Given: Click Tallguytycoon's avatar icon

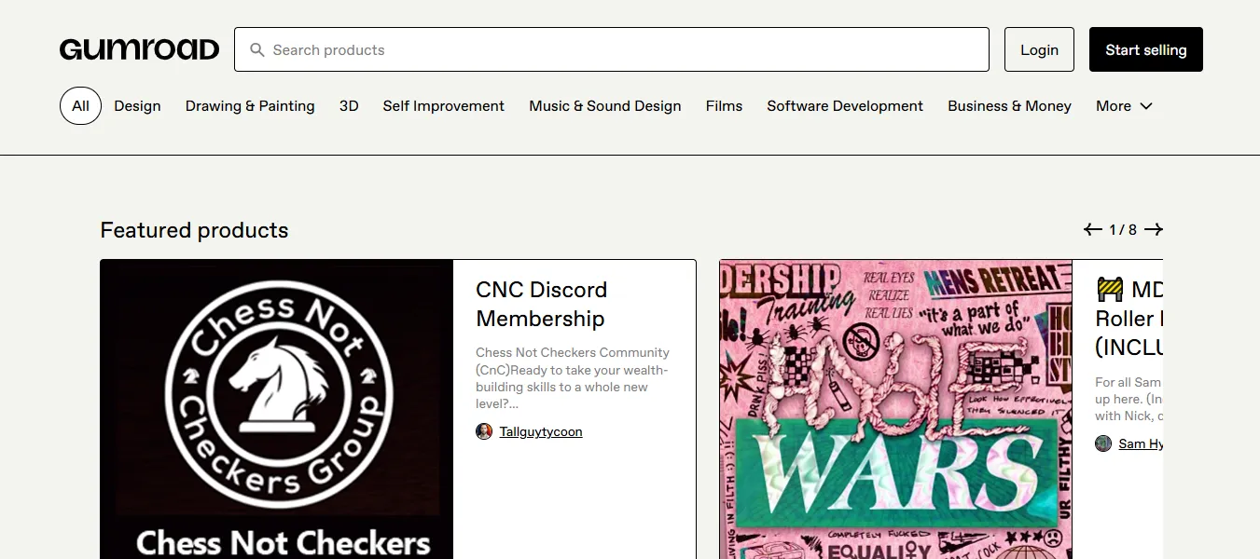Looking at the screenshot, I should tap(484, 431).
